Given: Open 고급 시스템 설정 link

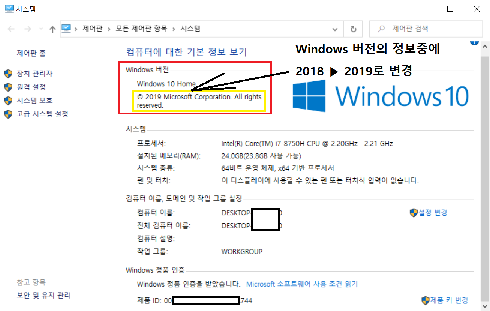Looking at the screenshot, I should coord(42,114).
